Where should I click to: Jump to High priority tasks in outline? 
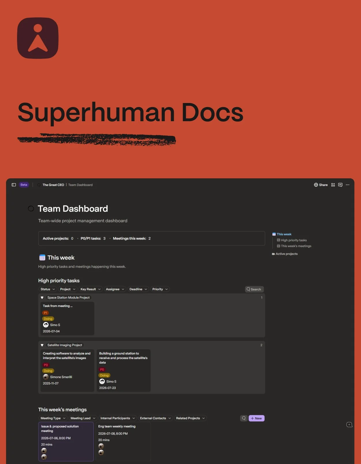[294, 240]
